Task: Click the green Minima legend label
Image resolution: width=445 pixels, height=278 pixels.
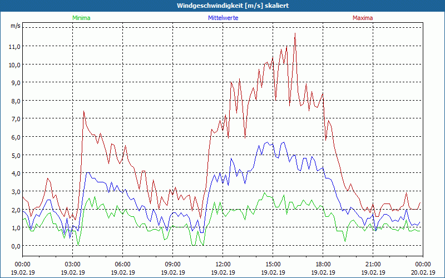Action: tap(81, 18)
